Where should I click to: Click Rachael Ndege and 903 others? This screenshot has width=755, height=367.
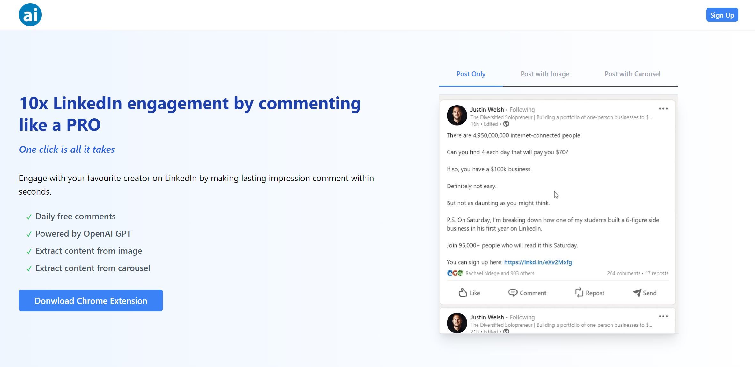[x=500, y=273]
